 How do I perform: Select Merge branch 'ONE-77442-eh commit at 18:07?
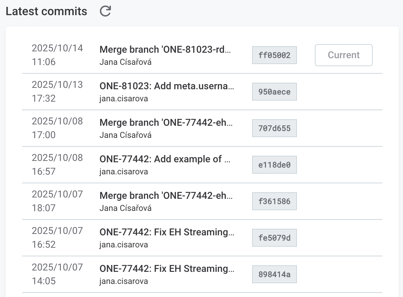point(166,195)
